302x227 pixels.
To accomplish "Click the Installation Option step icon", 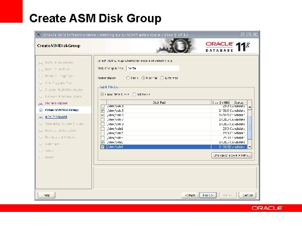I will [x=40, y=63].
